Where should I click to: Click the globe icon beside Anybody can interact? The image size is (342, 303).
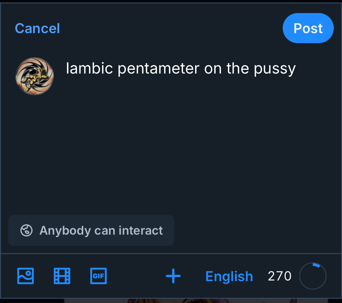[26, 230]
